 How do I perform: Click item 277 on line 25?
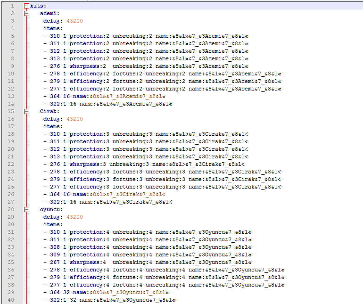pos(55,187)
